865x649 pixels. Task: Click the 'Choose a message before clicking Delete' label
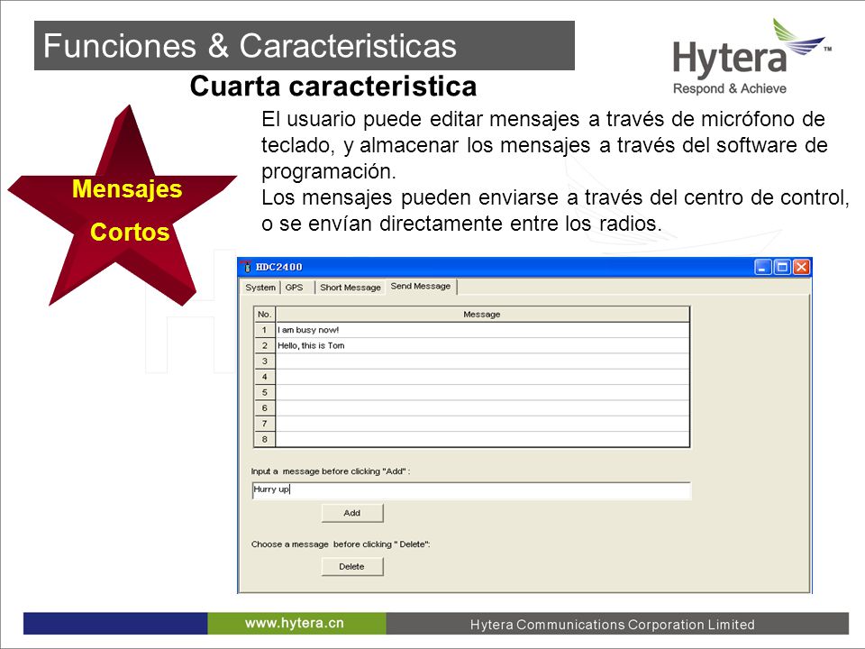point(341,544)
